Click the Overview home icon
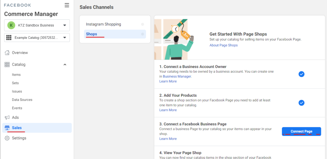327x159 pixels. pos(7,53)
